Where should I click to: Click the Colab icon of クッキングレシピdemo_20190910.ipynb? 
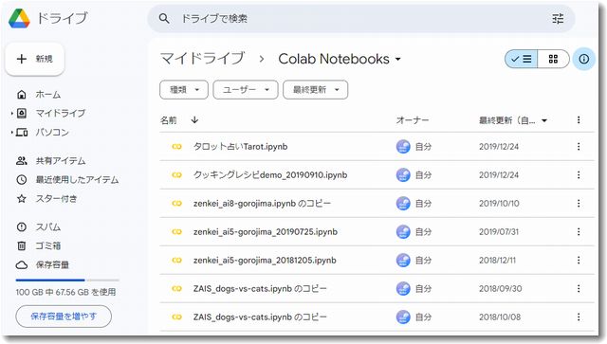click(176, 175)
